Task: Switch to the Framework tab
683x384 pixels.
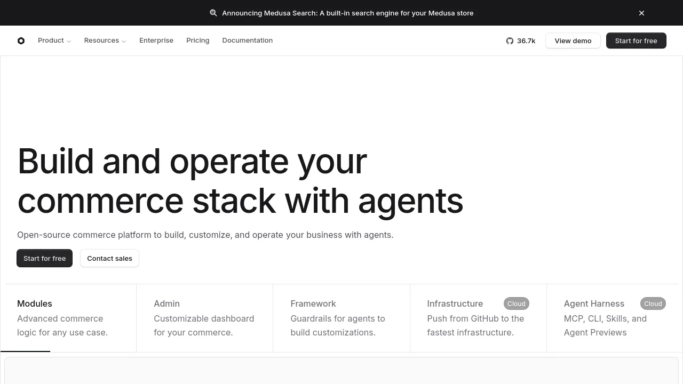Action: point(341,318)
